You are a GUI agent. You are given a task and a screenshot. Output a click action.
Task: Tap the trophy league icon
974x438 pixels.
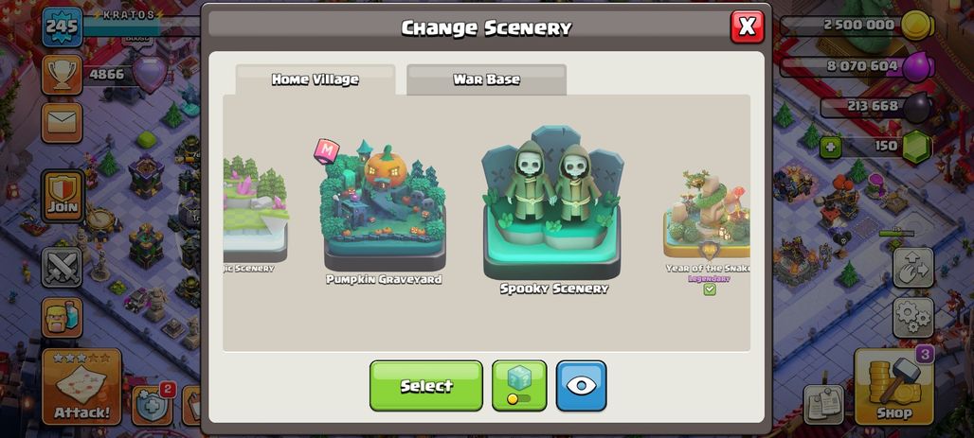tap(63, 75)
